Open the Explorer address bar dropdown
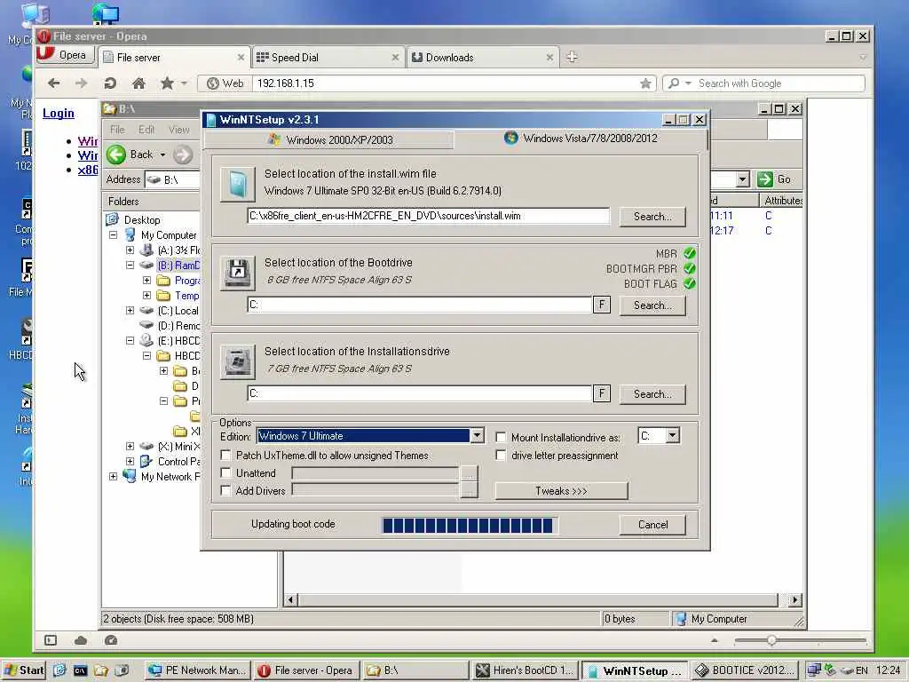This screenshot has width=909, height=682. [x=743, y=179]
